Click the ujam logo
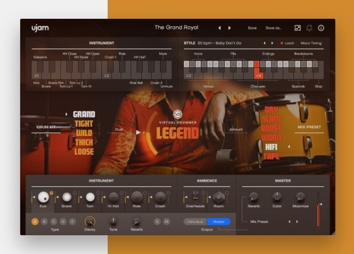The image size is (354, 254). (40, 28)
